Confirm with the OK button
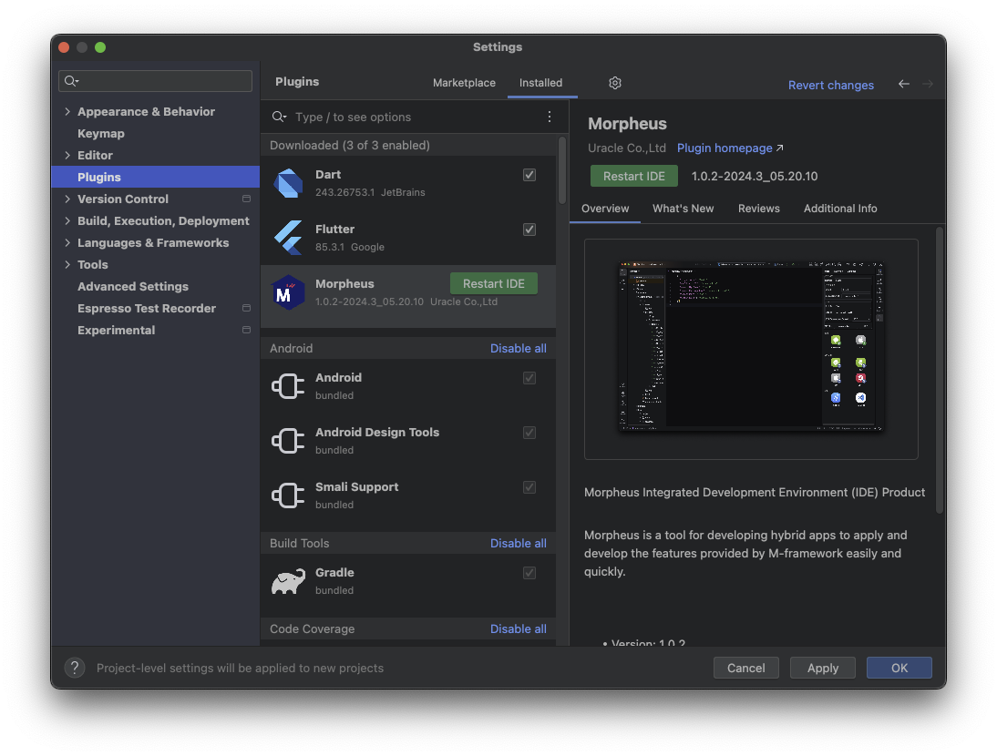 pos(899,668)
